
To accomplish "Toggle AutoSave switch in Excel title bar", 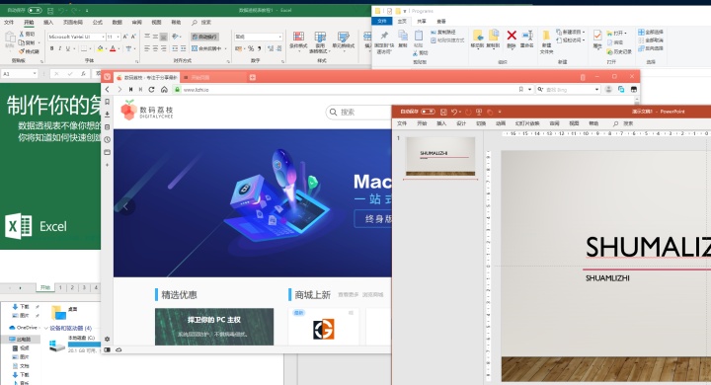I will pos(35,10).
